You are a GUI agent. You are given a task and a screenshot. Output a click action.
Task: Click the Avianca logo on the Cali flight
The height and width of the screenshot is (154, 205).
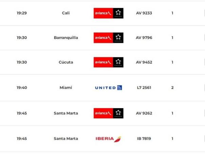point(108,13)
